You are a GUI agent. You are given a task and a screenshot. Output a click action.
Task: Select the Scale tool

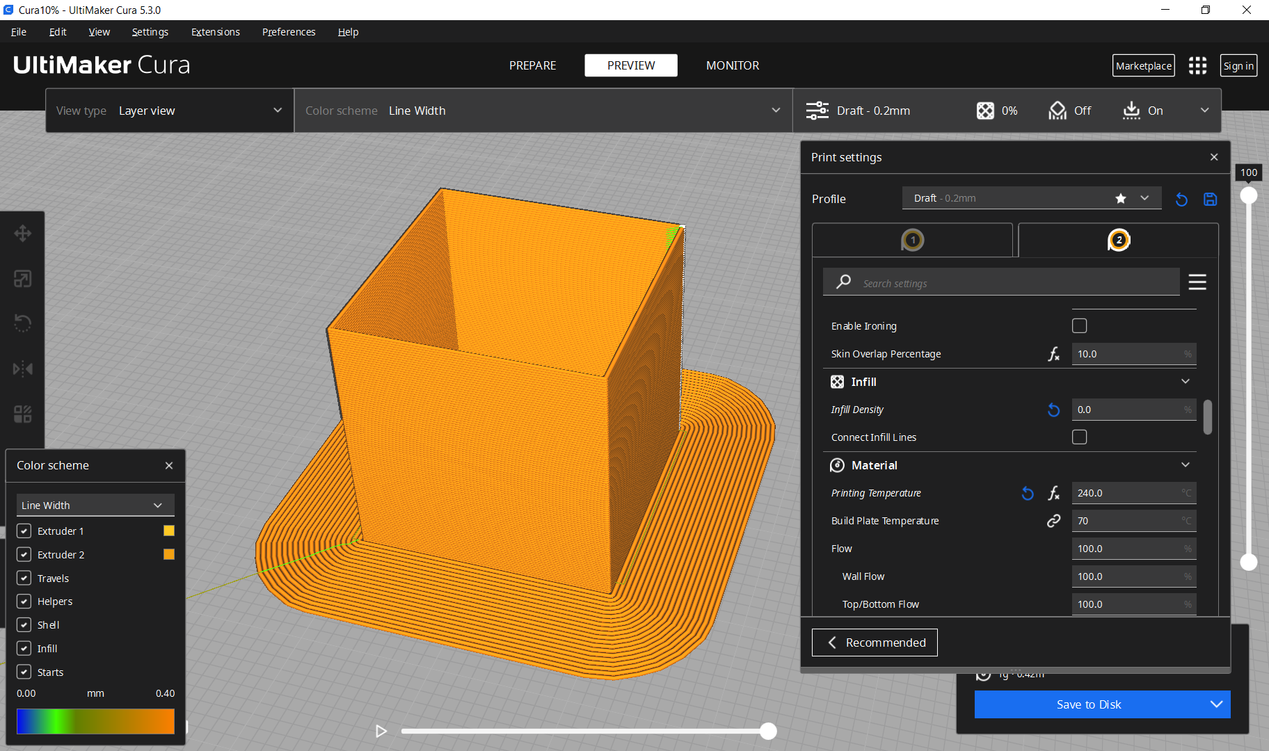[22, 278]
